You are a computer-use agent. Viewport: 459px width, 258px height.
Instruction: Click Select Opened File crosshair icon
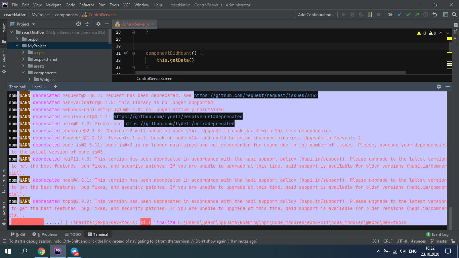[x=79, y=24]
